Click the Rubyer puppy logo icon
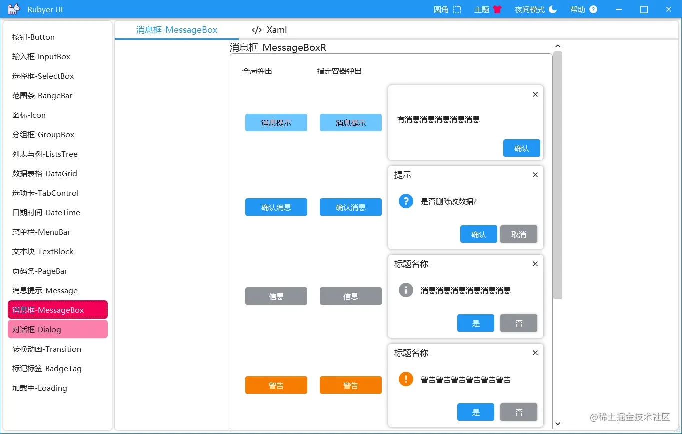 click(x=13, y=9)
